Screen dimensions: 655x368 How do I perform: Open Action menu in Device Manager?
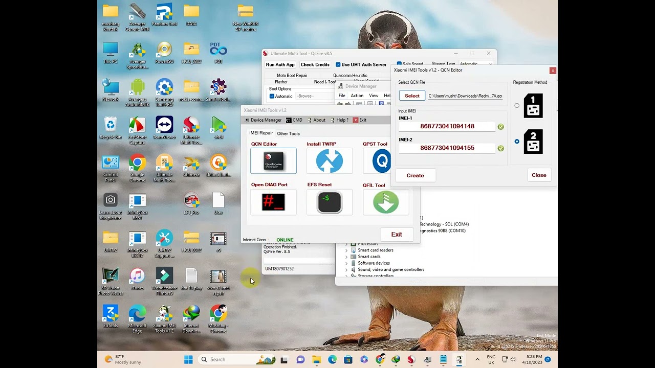coord(357,96)
